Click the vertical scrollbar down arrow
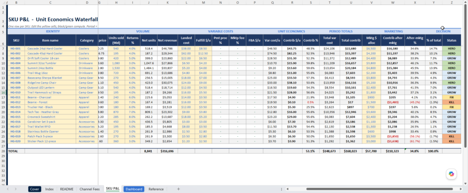 tap(466, 183)
